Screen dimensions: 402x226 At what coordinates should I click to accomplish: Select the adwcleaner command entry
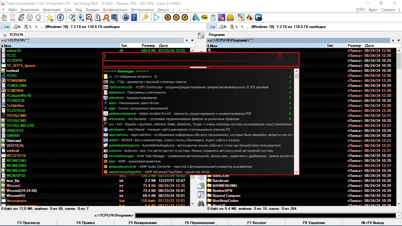pos(198,130)
